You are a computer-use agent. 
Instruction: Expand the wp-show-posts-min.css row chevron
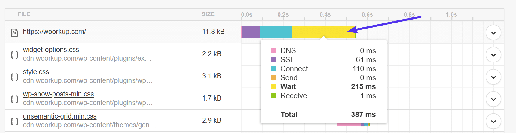pyautogui.click(x=493, y=99)
